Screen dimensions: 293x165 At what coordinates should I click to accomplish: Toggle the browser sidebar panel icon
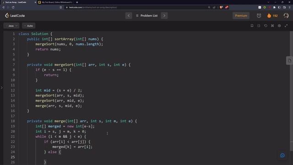pos(279,7)
